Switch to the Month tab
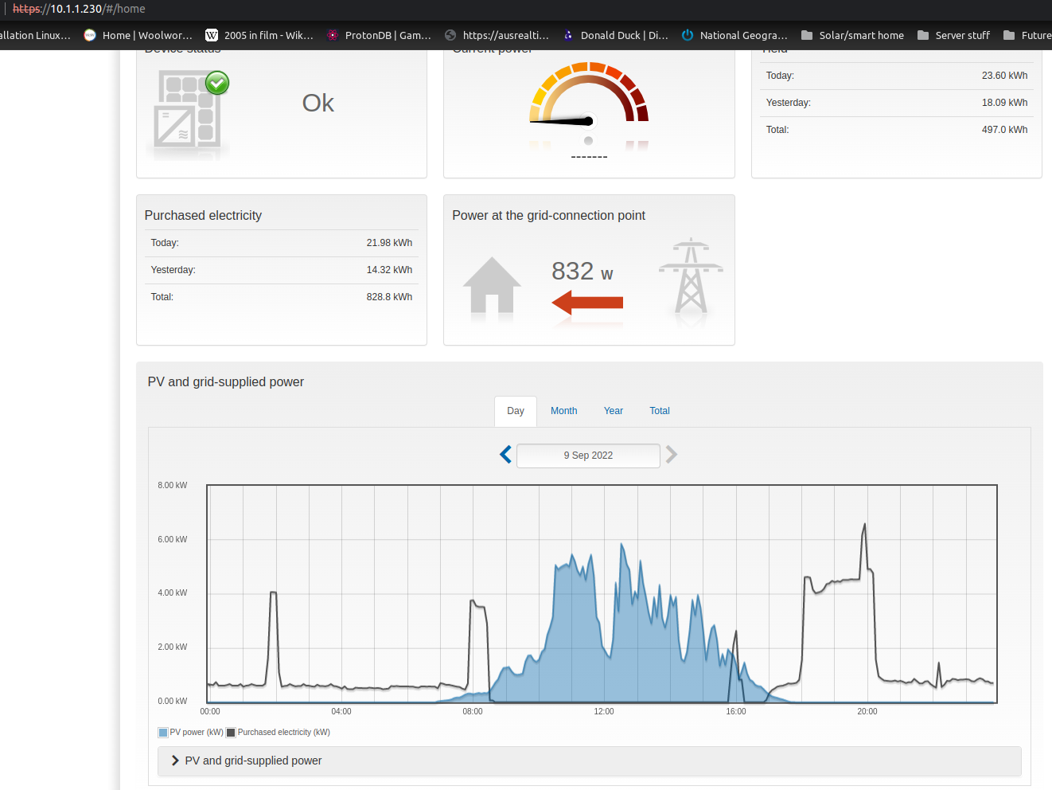Screen dimensions: 1052x790 pos(563,410)
